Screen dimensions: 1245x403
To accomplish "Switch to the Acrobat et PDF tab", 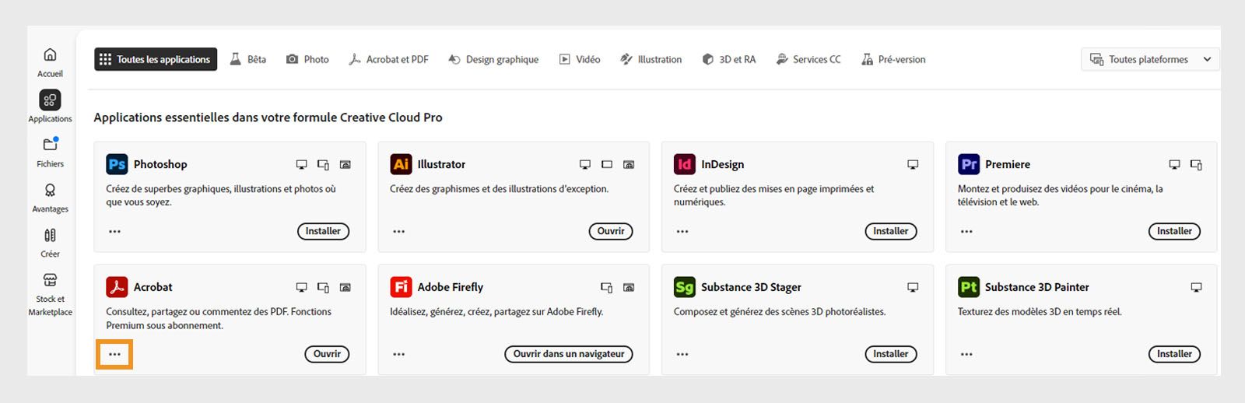I will [x=388, y=59].
